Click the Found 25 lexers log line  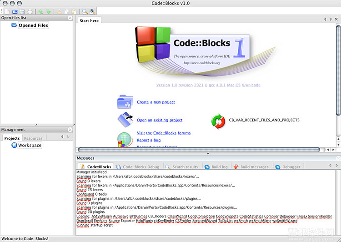[x=90, y=190]
